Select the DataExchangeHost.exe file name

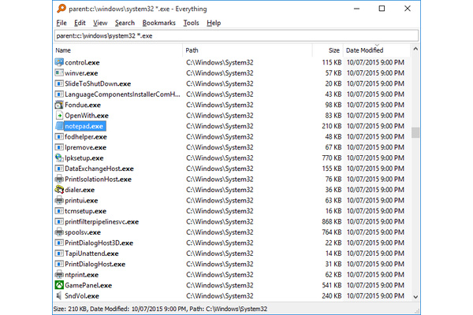pos(99,169)
